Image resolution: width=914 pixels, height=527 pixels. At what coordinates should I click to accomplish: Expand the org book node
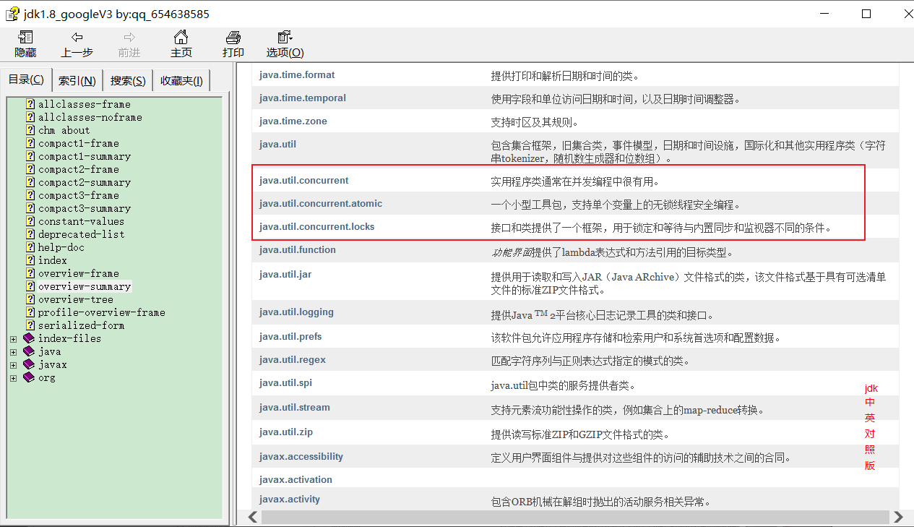(x=13, y=377)
